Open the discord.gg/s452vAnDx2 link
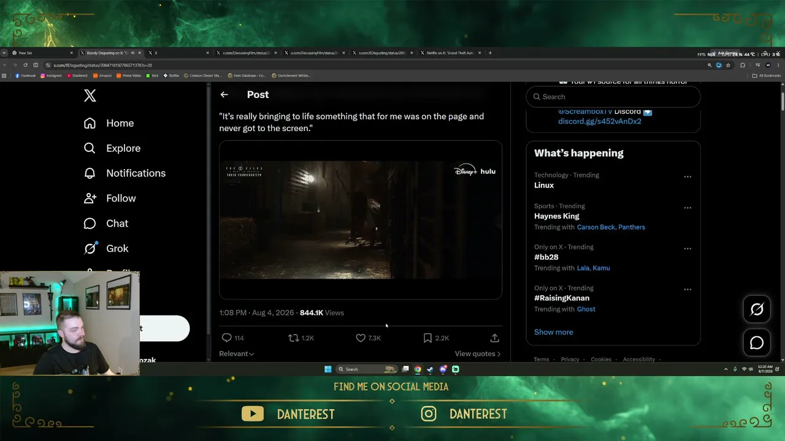The height and width of the screenshot is (441, 785). [x=600, y=121]
